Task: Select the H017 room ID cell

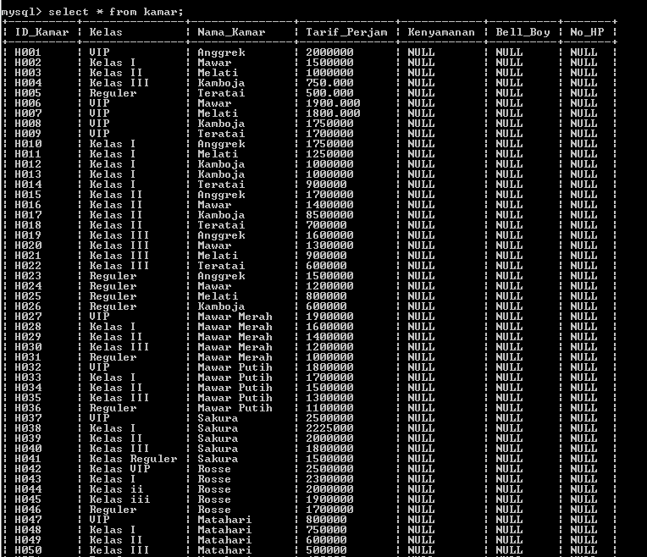Action: (x=28, y=215)
